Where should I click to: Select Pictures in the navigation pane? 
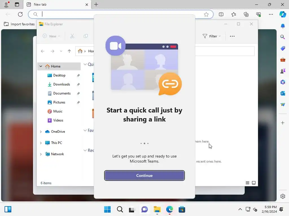pos(59,102)
